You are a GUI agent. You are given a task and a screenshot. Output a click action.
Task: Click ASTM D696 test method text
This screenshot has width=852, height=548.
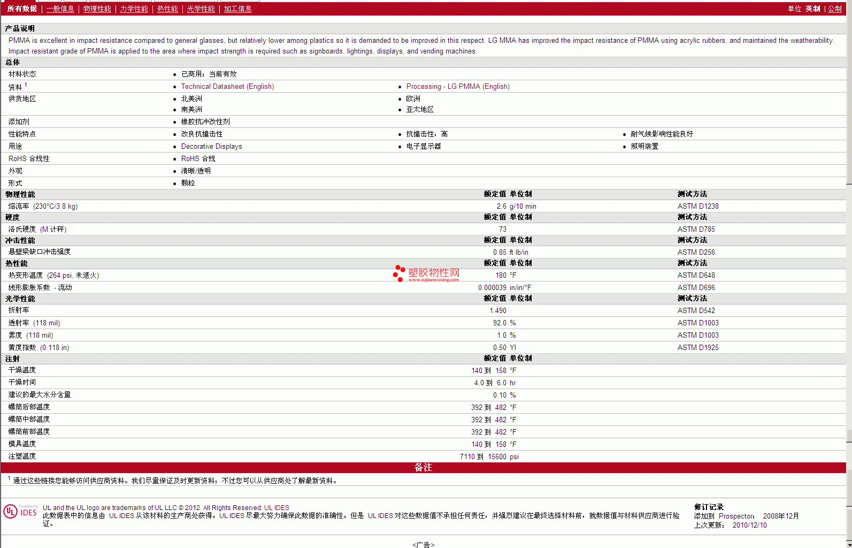[x=696, y=287]
